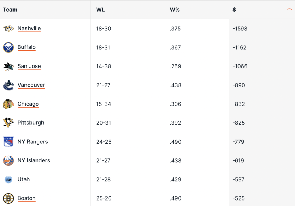Click the Pittsburgh Penguins logo icon
This screenshot has width=295, height=206.
point(8,123)
